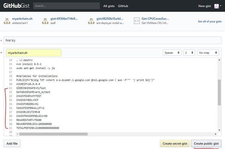Open the Spaces indent mode dropdown
The image size is (225, 149).
(x=172, y=52)
